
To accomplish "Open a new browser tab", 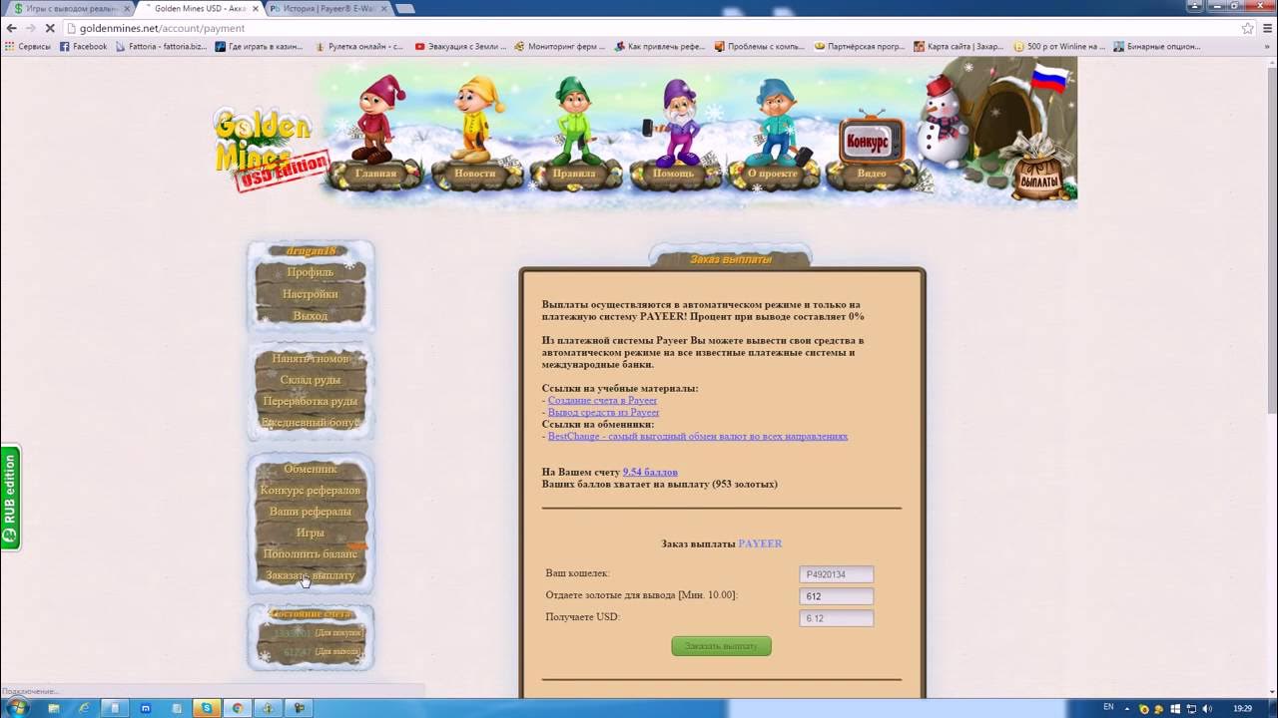I will [405, 8].
